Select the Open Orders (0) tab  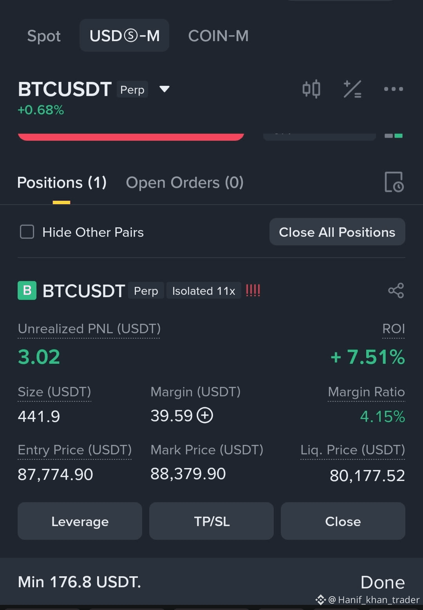click(185, 182)
